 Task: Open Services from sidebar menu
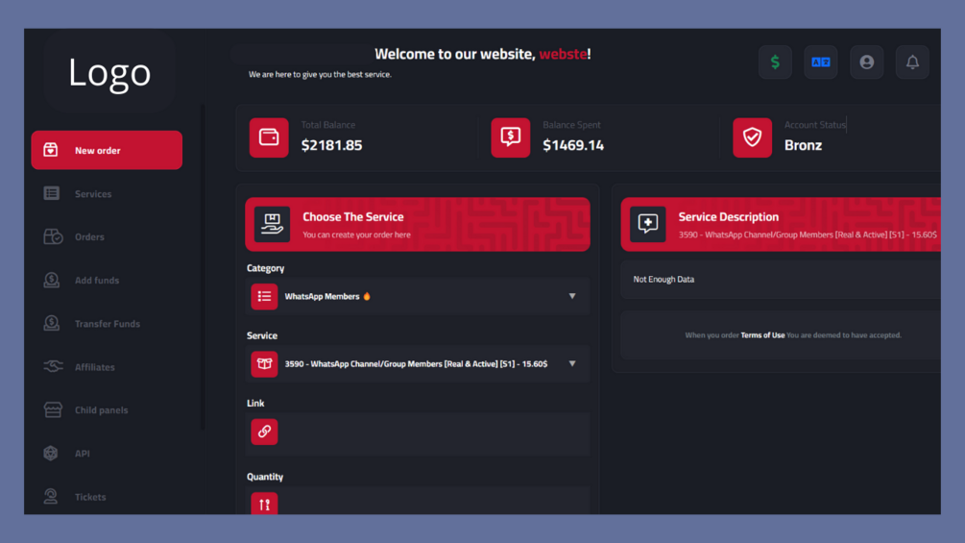93,194
